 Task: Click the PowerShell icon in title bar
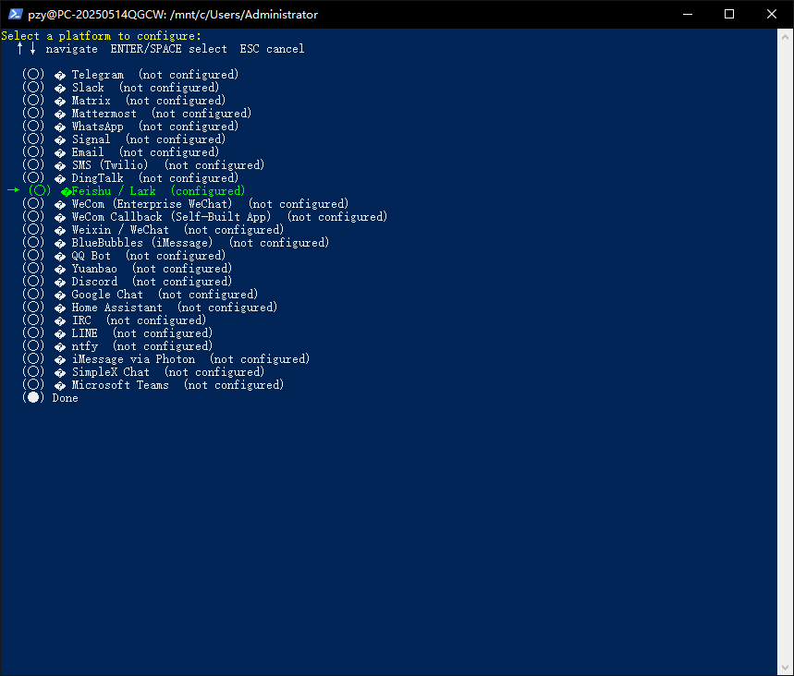coord(15,14)
